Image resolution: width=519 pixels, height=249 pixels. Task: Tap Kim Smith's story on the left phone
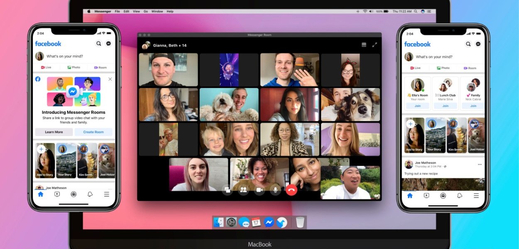pos(87,161)
